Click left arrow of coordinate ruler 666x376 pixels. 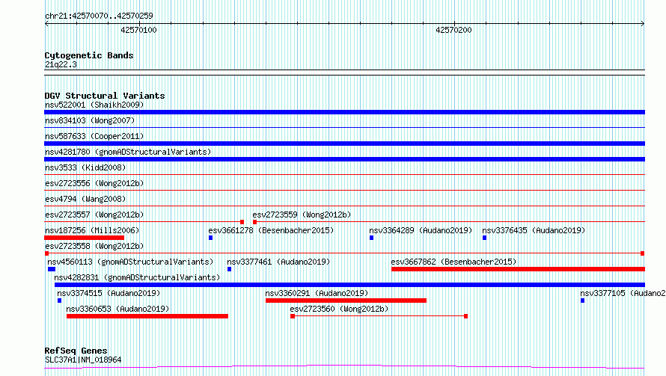point(46,24)
